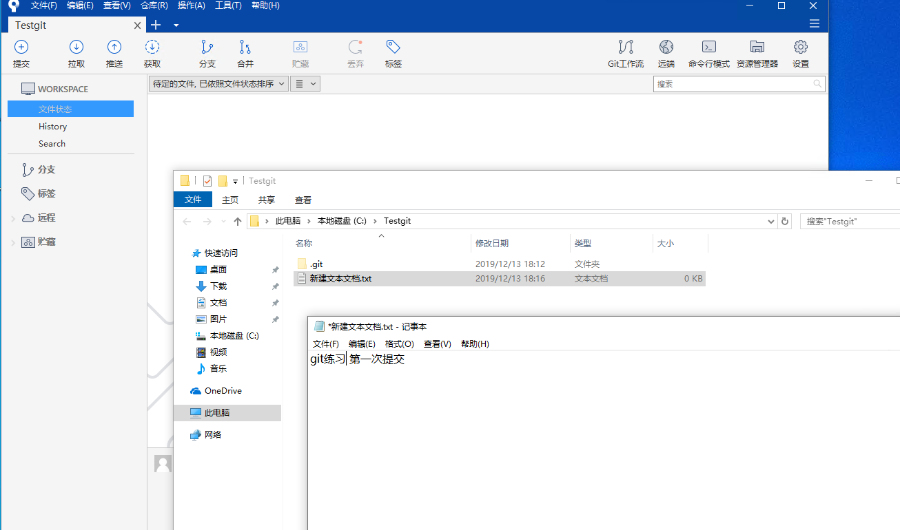Click 本地磁盘 (C:) in address breadcrumb
The width and height of the screenshot is (900, 530).
pos(341,221)
